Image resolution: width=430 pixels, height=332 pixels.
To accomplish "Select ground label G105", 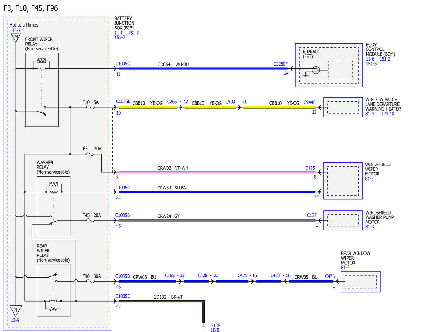I will click(216, 325).
